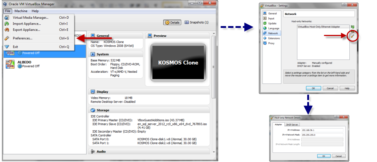Click the Settings dialog title bar help button
This screenshot has height=162, width=377.
click(x=345, y=4)
